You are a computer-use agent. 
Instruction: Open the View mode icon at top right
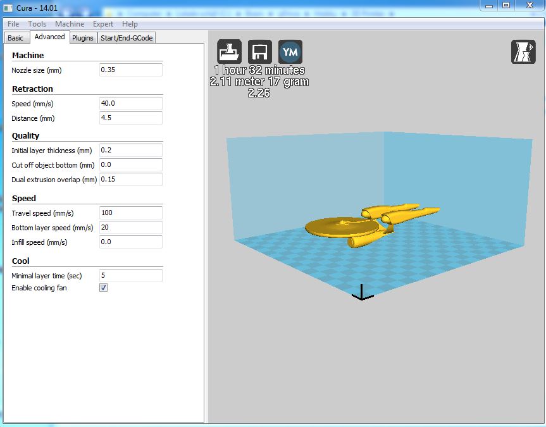coord(523,51)
